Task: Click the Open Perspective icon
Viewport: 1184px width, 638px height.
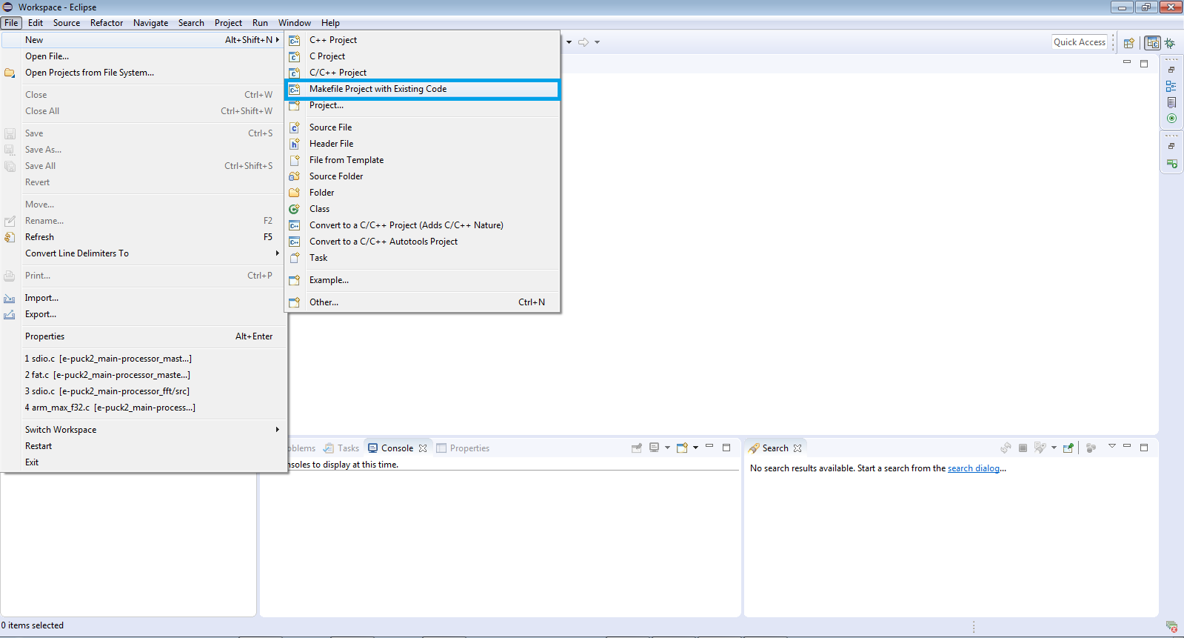Action: tap(1128, 43)
